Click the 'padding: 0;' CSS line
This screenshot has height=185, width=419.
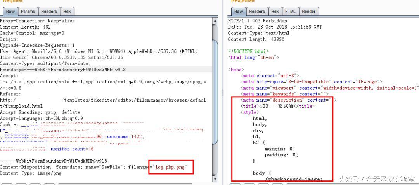(281, 155)
